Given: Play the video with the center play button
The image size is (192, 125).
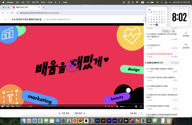Looking at the screenshot, I should tap(72, 66).
